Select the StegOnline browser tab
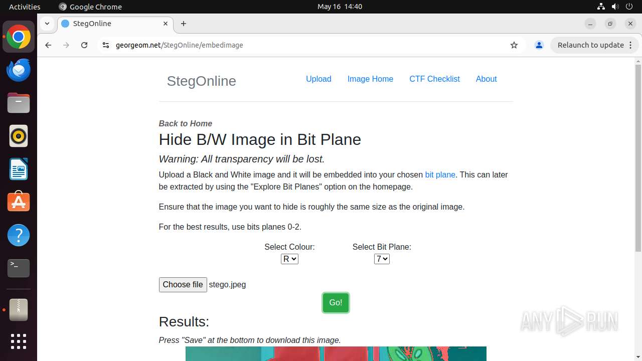642x361 pixels. tap(115, 24)
